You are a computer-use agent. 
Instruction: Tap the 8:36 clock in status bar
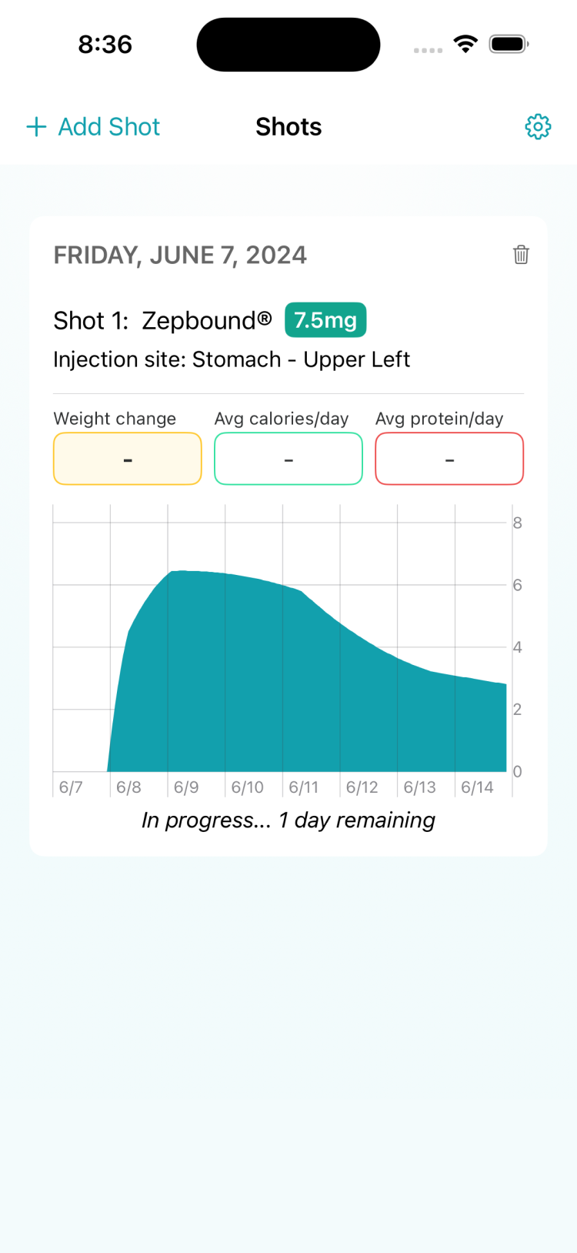point(105,44)
